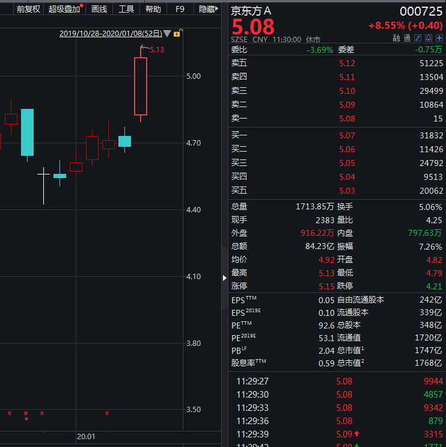Click the 11:29:27 trade tick row
The width and height of the screenshot is (446, 447).
click(x=337, y=381)
